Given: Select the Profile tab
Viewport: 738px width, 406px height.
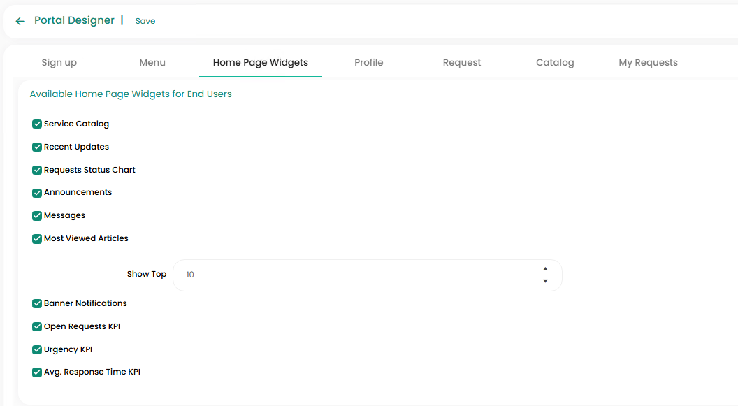Looking at the screenshot, I should tap(368, 62).
